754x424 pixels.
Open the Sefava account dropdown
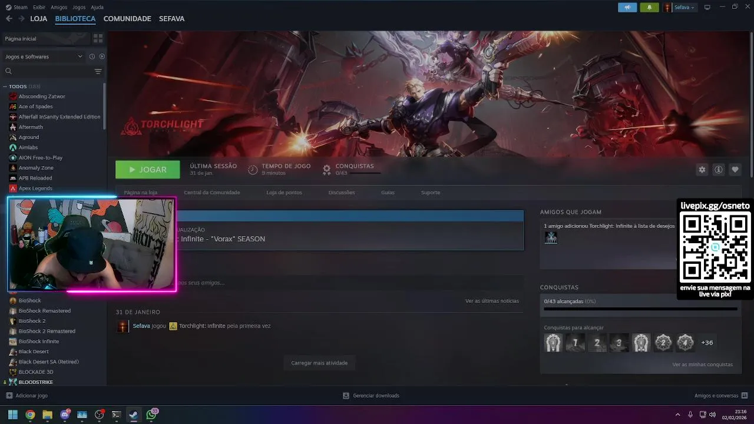point(684,7)
